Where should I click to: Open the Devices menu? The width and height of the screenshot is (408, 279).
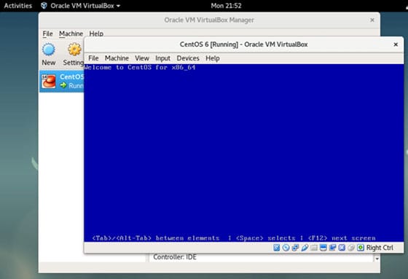188,58
